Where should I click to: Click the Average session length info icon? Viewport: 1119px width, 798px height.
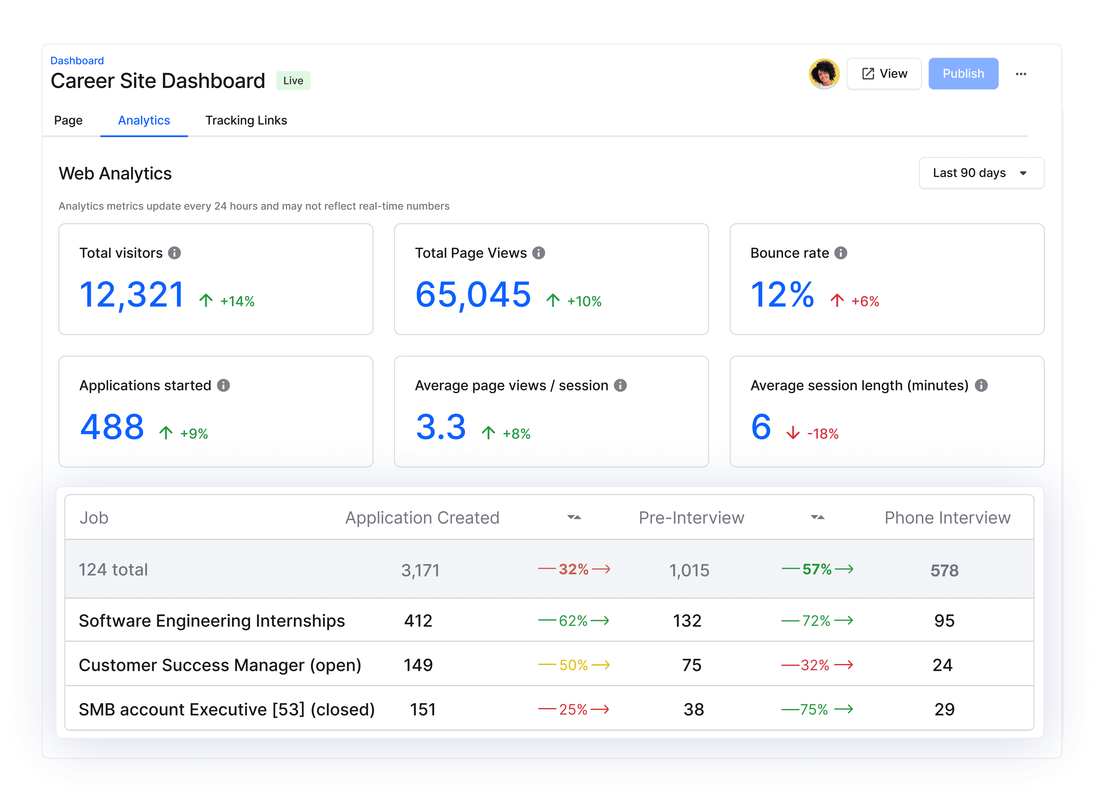[x=982, y=385]
